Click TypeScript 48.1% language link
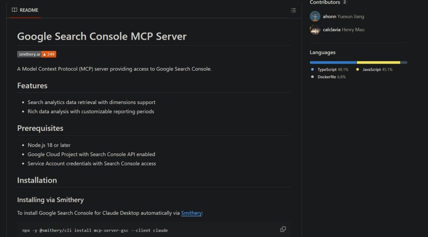 [332, 70]
